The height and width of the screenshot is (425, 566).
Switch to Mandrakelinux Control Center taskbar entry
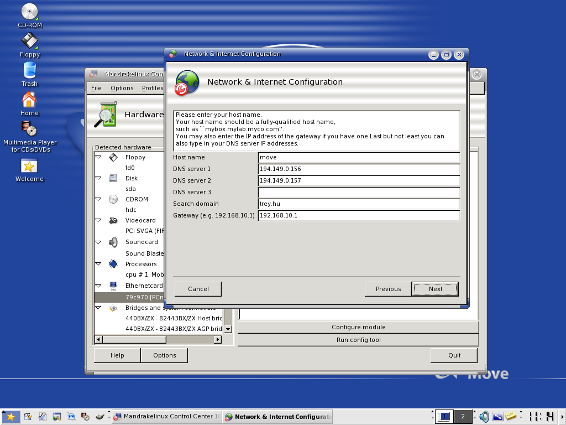167,416
